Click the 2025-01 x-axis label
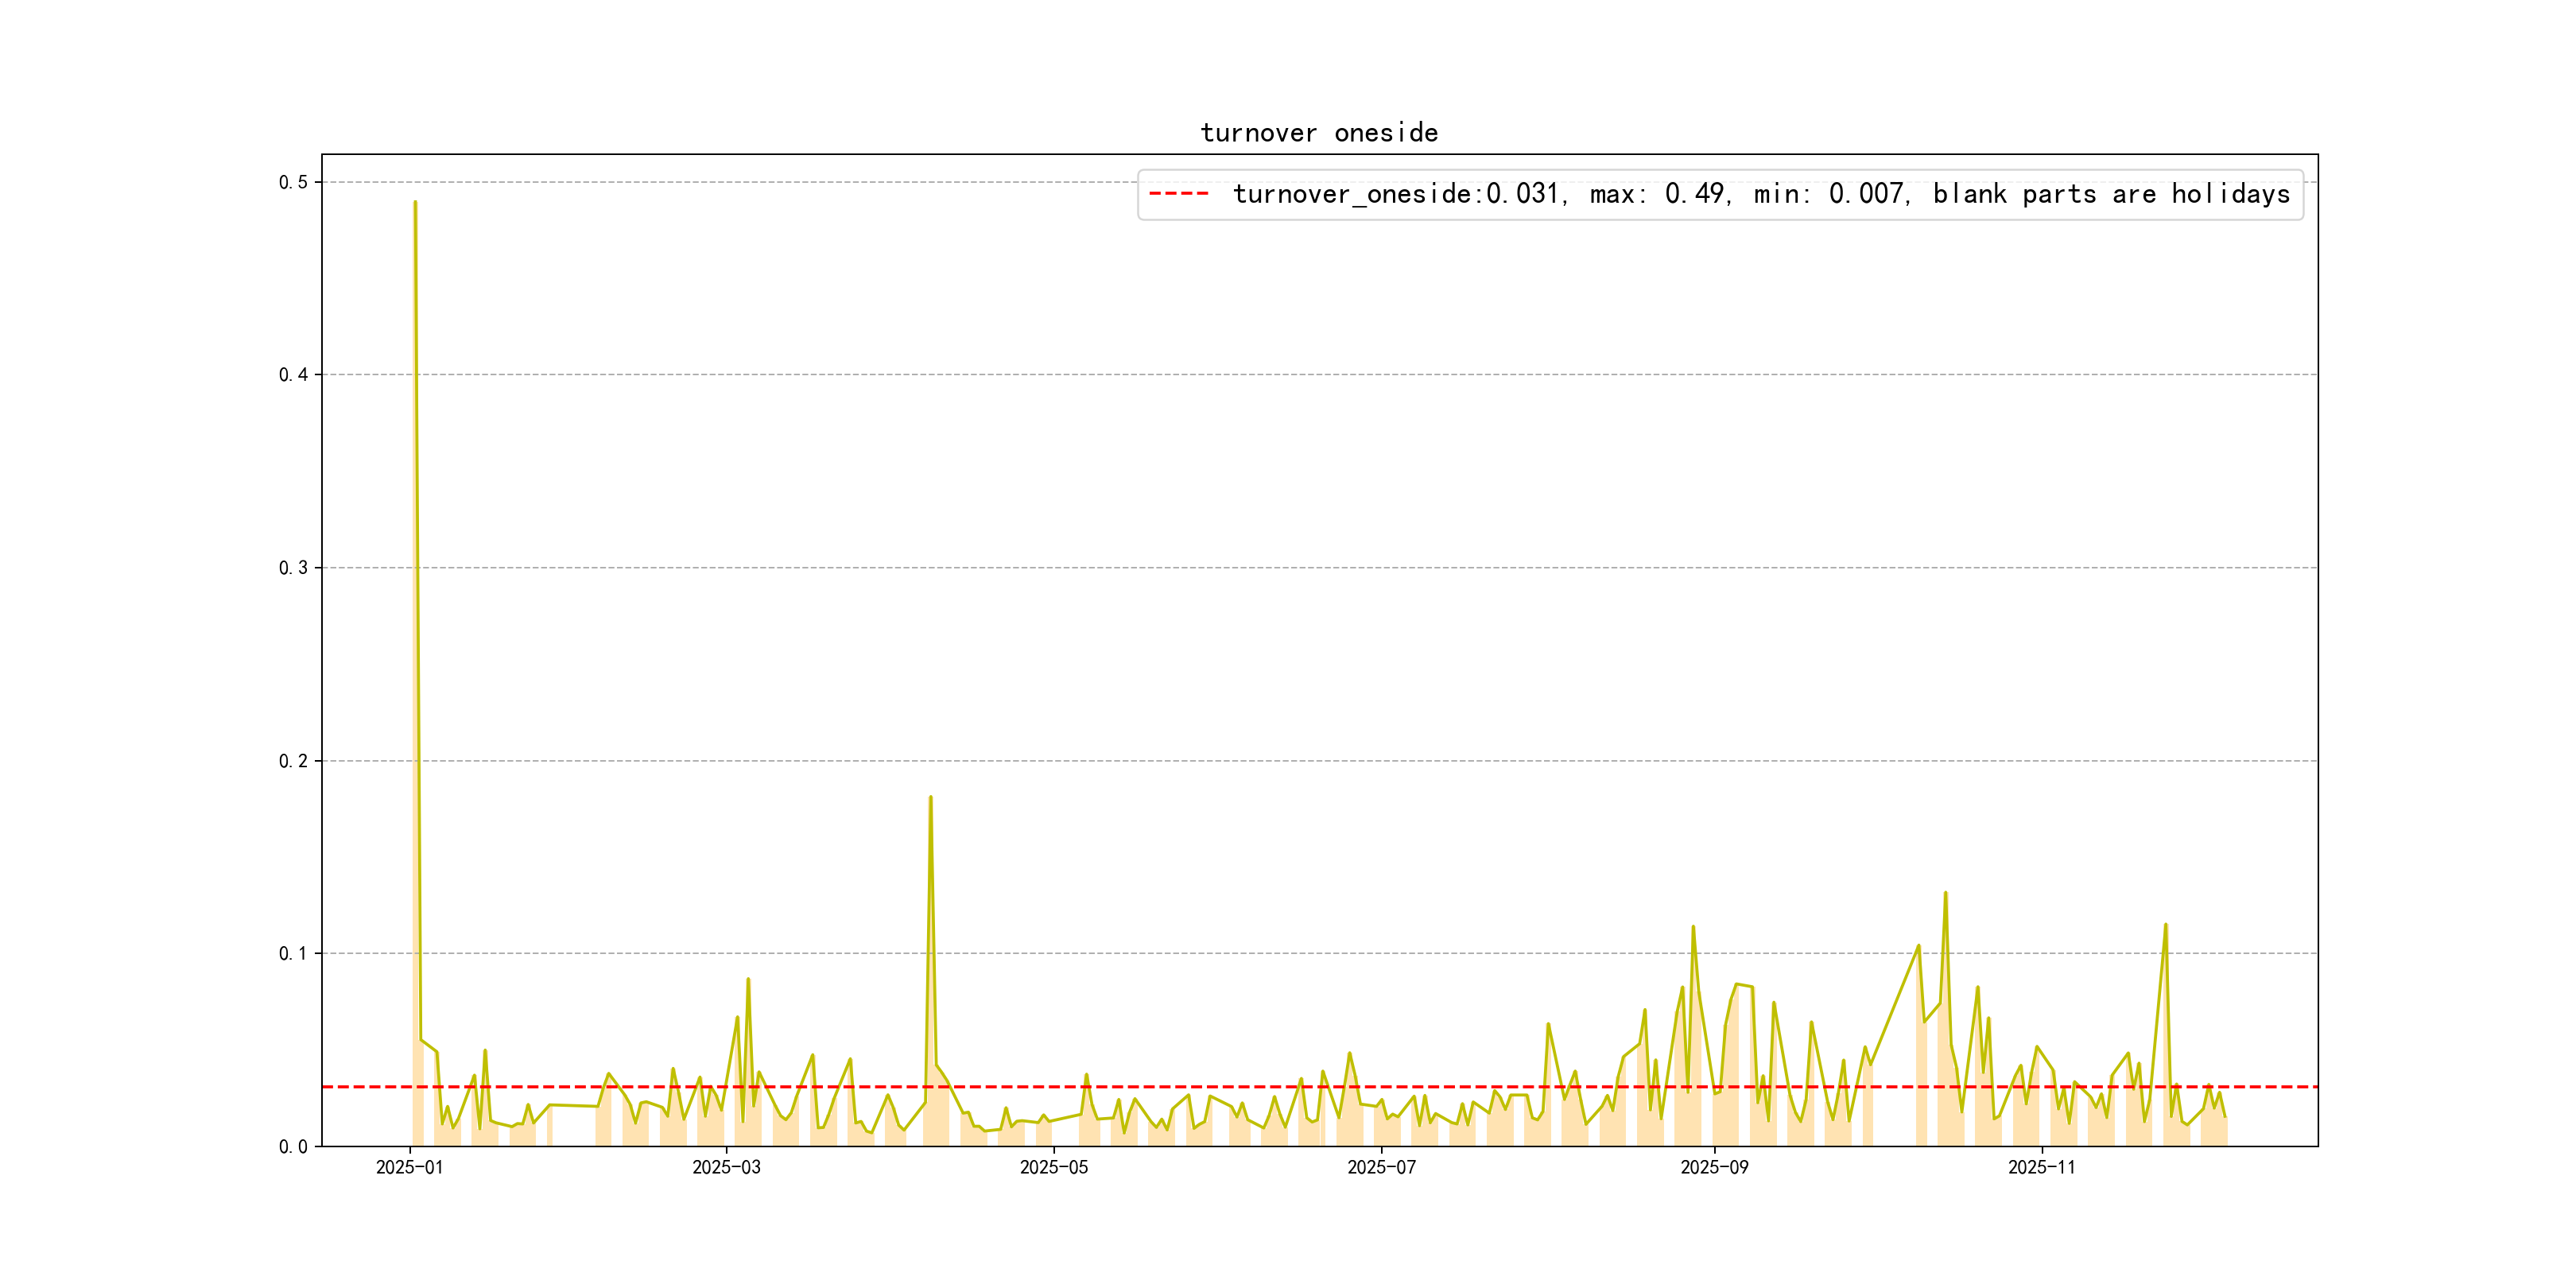 tap(409, 1168)
